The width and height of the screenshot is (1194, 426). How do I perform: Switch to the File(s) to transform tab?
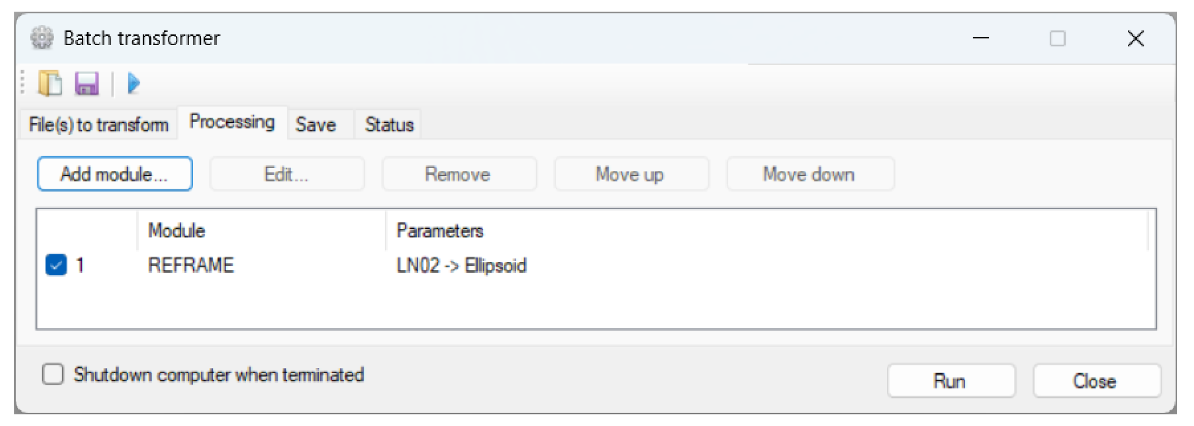[x=99, y=124]
